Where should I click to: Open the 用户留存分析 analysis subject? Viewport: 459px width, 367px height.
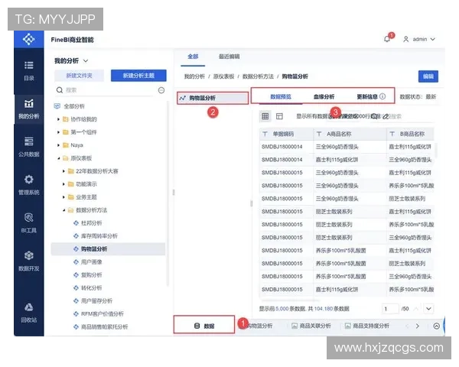click(96, 300)
